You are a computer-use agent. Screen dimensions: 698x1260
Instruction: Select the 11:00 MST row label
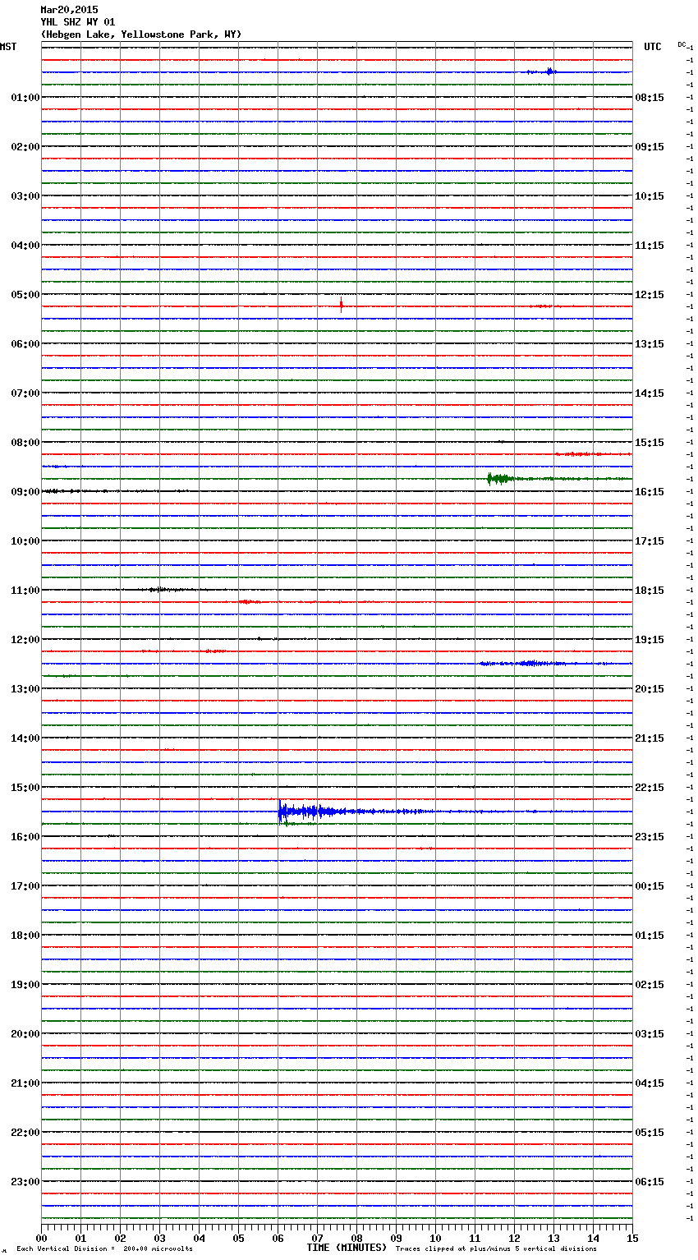point(25,591)
